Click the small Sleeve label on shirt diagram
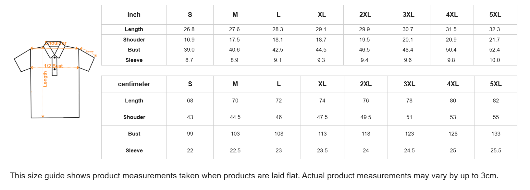The width and height of the screenshot is (530, 190). click(x=90, y=52)
